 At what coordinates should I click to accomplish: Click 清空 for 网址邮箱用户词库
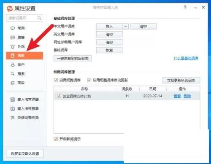[109, 42]
